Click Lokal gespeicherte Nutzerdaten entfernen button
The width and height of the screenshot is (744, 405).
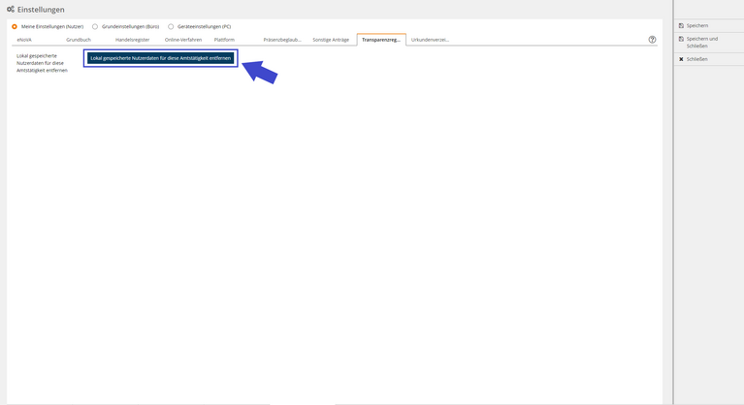161,58
